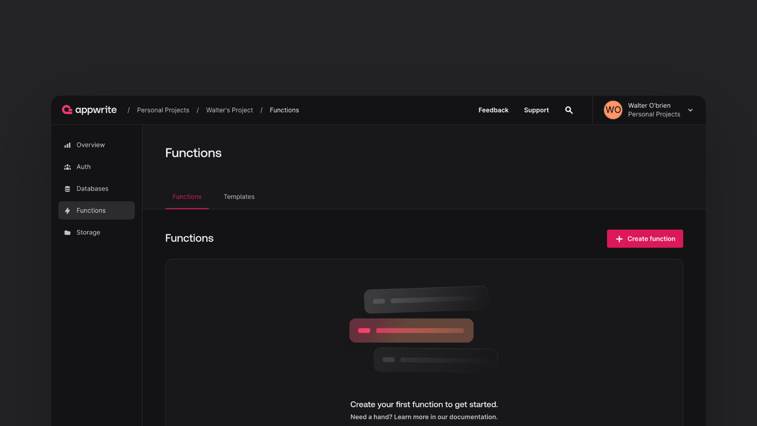Click the Create function button
757x426 pixels.
coord(645,238)
